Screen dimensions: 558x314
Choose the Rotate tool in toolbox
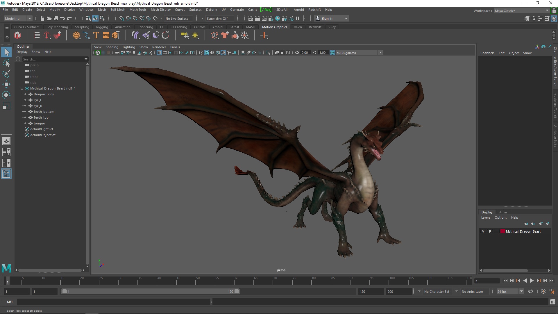pos(6,95)
